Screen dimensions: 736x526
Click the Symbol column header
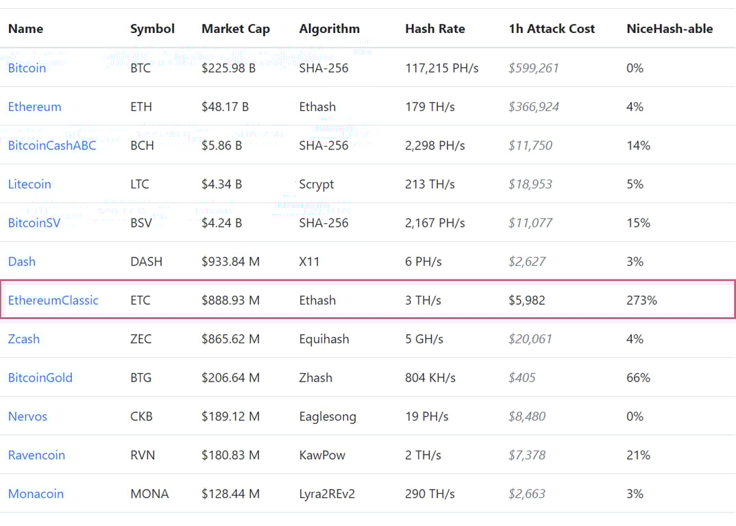tap(152, 29)
